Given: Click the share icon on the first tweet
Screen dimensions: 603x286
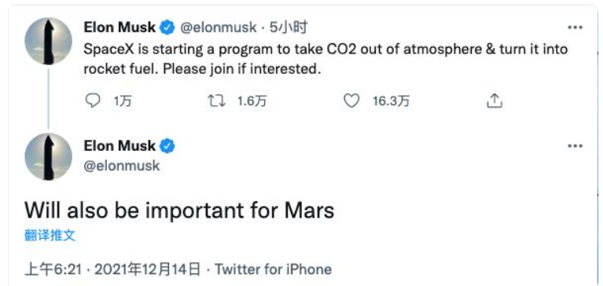Looking at the screenshot, I should 495,101.
